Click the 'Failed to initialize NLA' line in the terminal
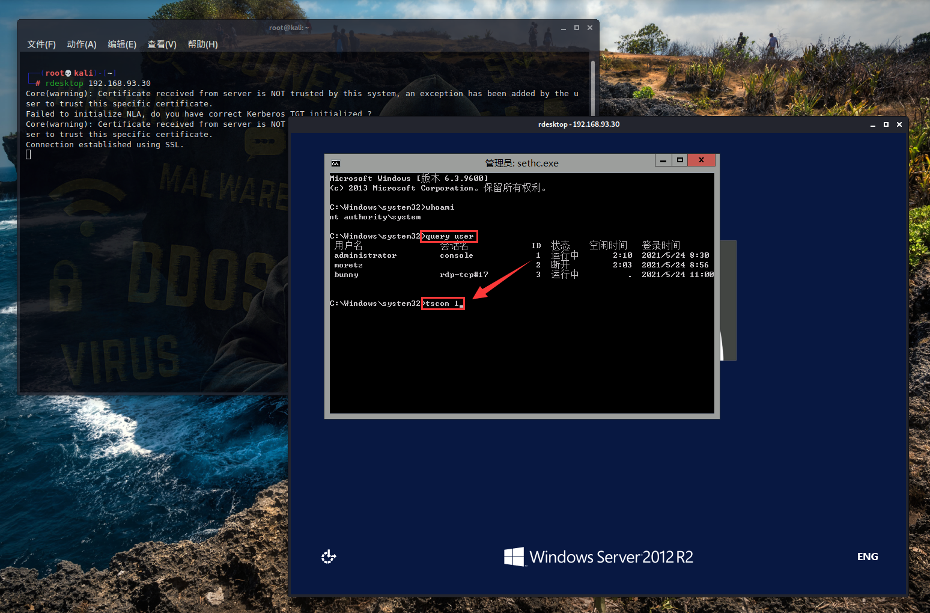 [x=199, y=114]
